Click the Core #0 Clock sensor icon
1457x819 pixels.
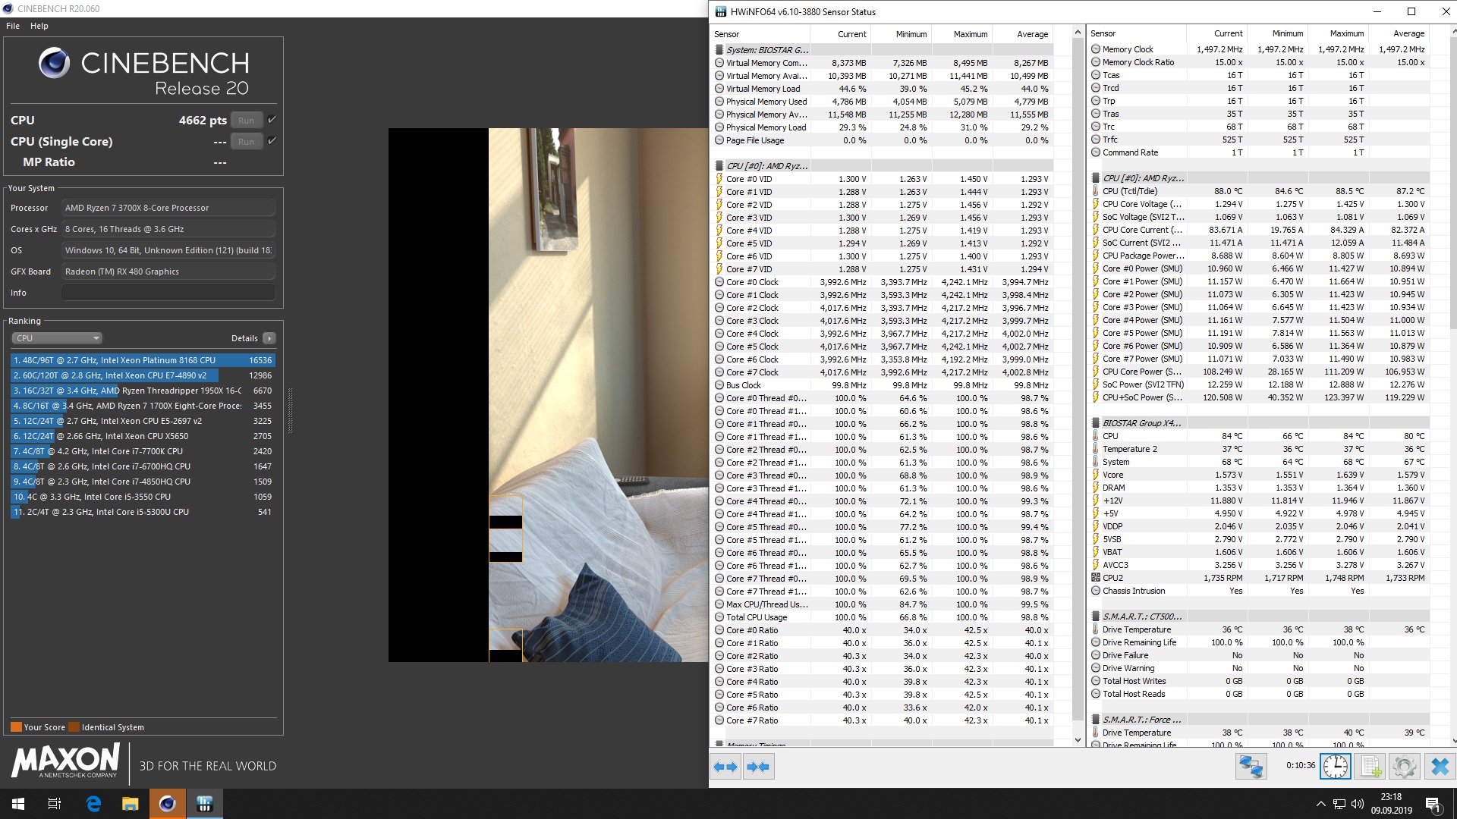719,282
